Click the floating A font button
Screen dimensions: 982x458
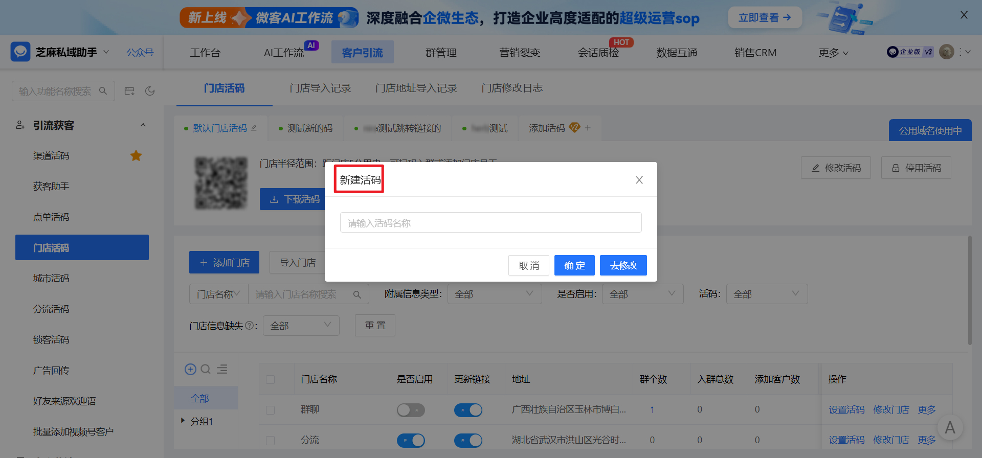950,427
